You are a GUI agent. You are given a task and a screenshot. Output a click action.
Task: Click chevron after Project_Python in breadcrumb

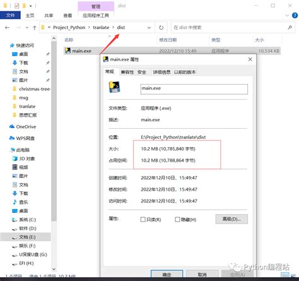coord(89,28)
